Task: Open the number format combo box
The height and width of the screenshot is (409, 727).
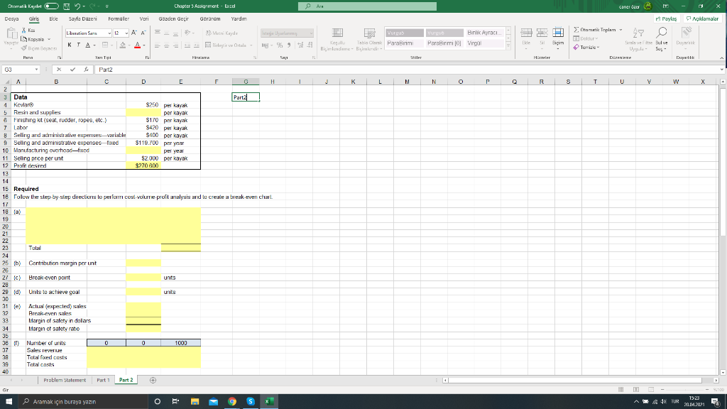Action: (287, 33)
